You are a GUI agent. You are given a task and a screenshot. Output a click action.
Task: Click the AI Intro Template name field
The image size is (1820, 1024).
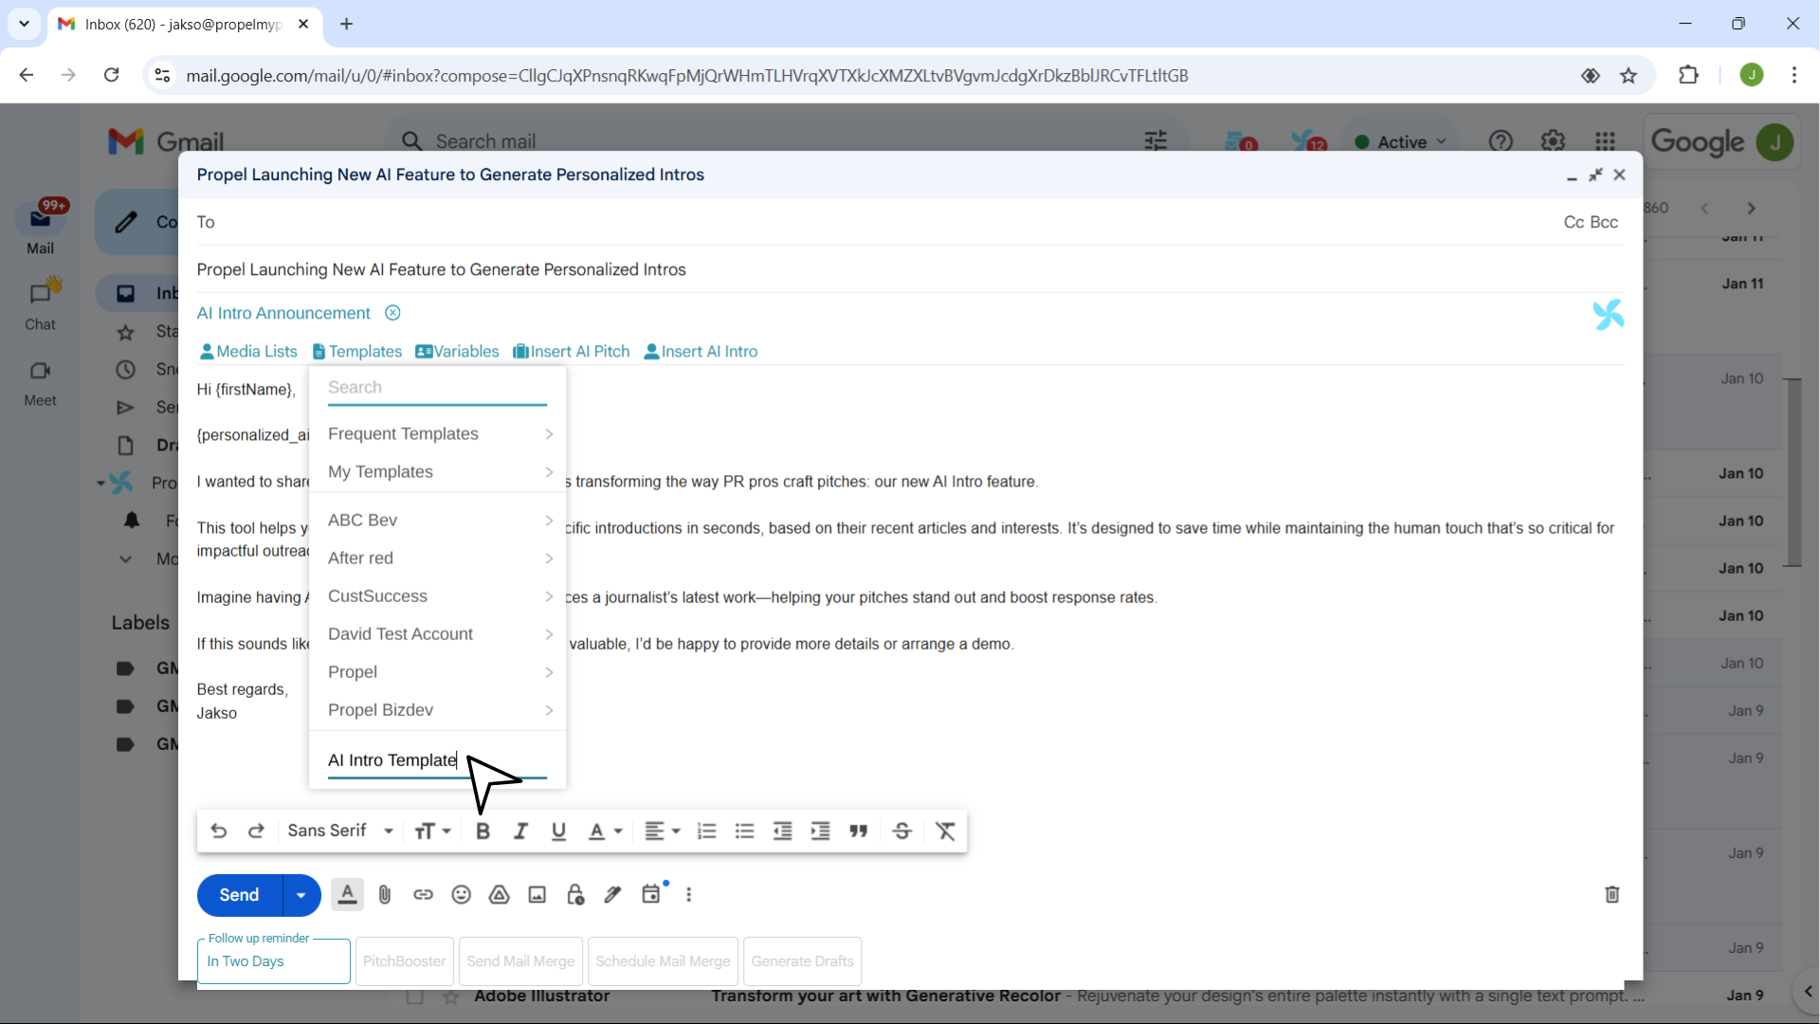(437, 760)
